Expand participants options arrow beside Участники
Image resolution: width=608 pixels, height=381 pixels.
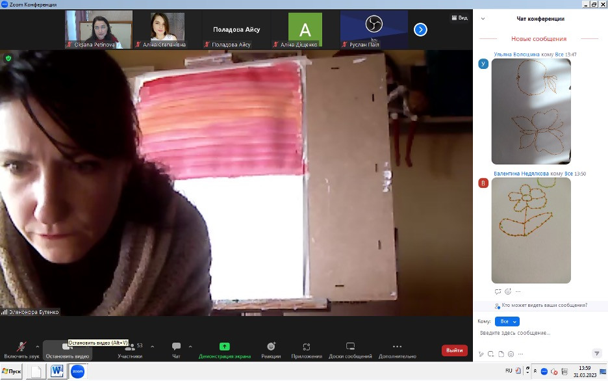152,347
